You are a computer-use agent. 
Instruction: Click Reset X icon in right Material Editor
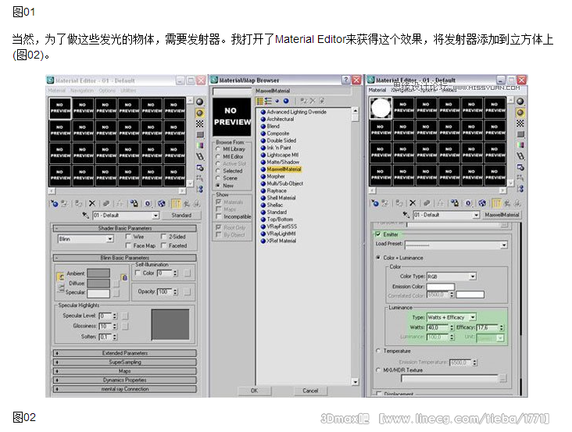click(413, 203)
